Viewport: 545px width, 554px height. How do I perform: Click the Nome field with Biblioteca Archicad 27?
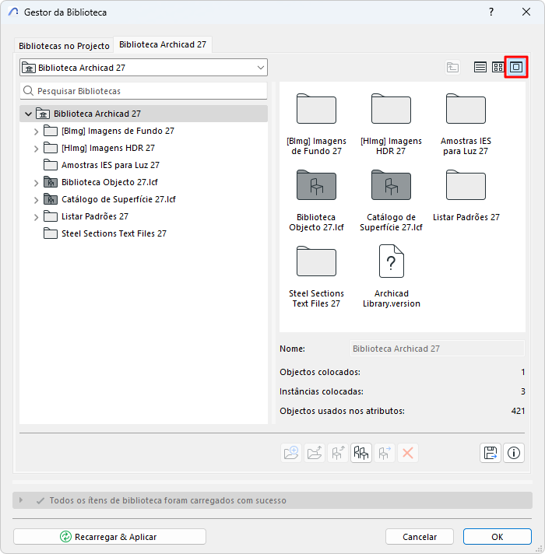[x=438, y=349]
